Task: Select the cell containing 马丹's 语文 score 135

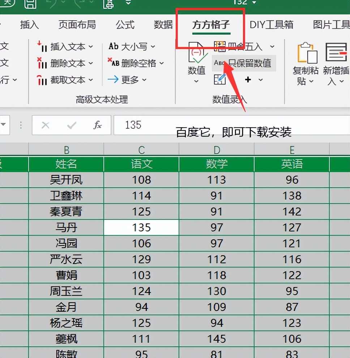Action: (141, 227)
